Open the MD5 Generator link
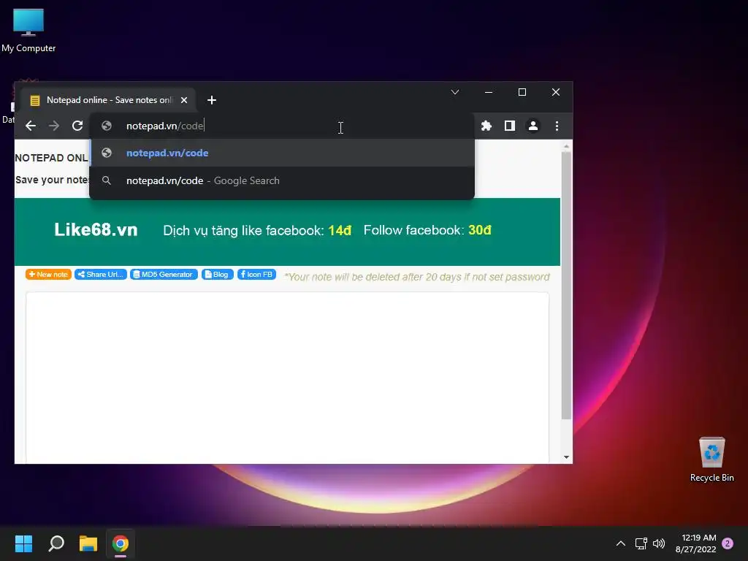Viewport: 748px width, 561px height. 164,275
